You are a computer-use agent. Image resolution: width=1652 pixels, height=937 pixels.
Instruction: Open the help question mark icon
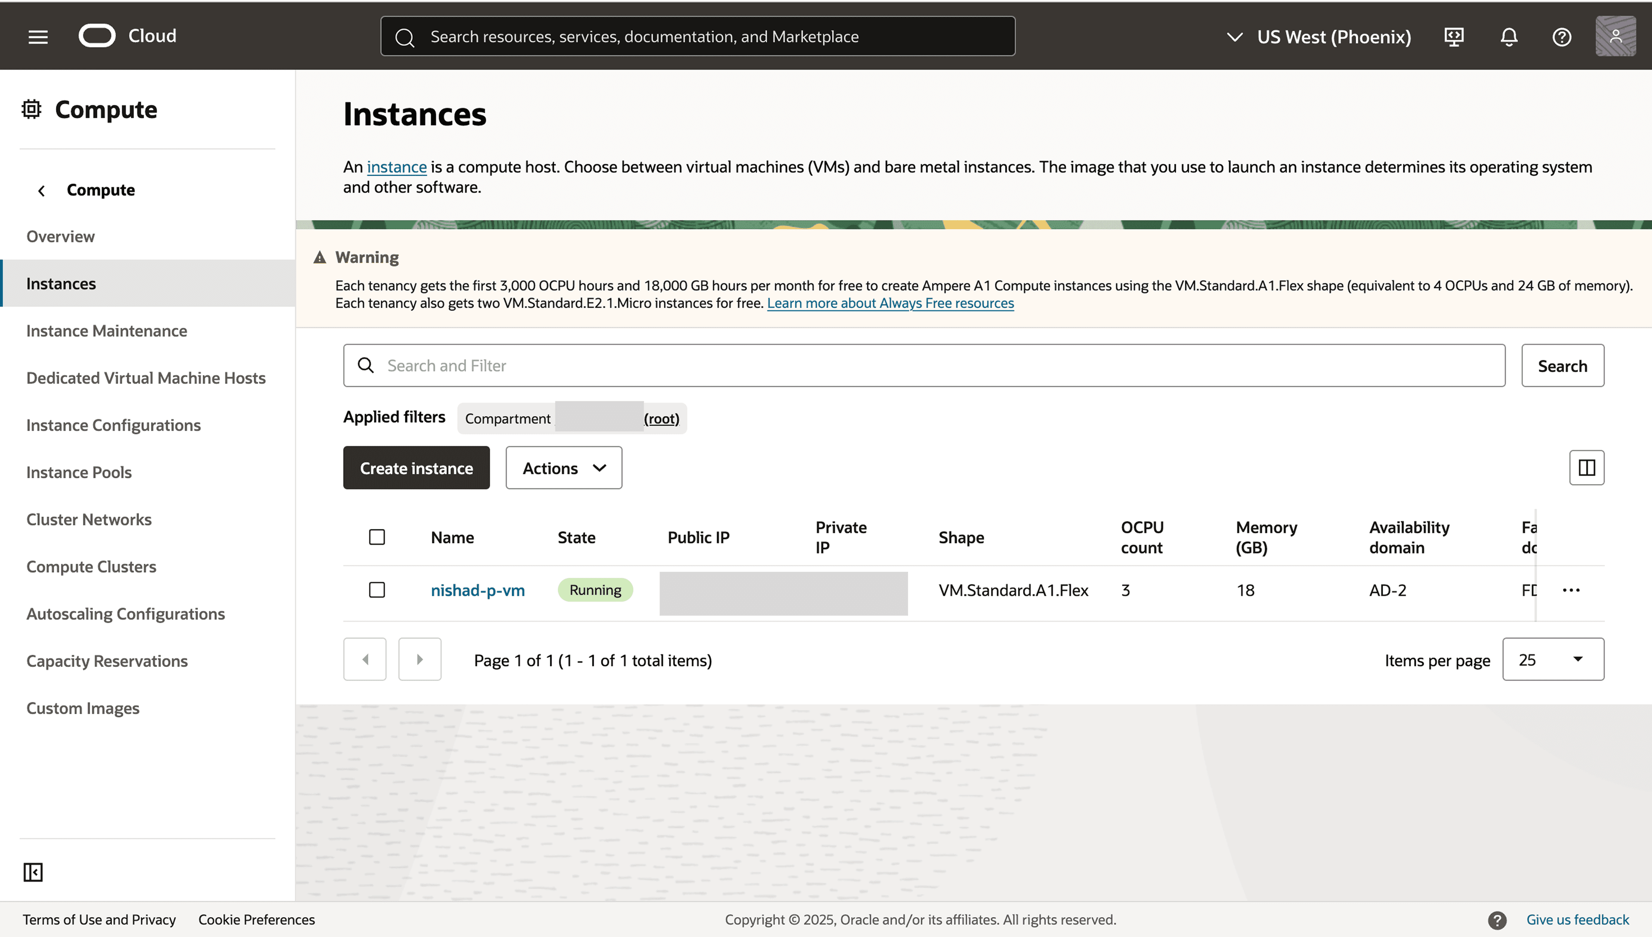[x=1561, y=37]
